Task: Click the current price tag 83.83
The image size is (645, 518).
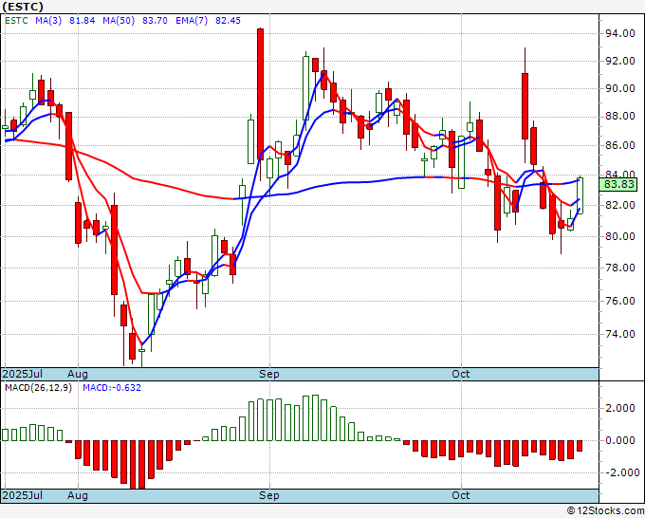Action: [618, 184]
